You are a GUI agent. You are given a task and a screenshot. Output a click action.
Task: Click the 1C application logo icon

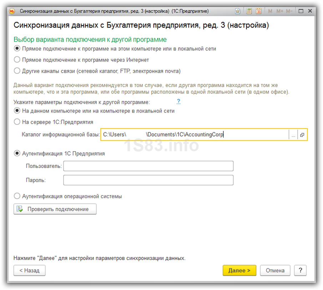pos(12,11)
